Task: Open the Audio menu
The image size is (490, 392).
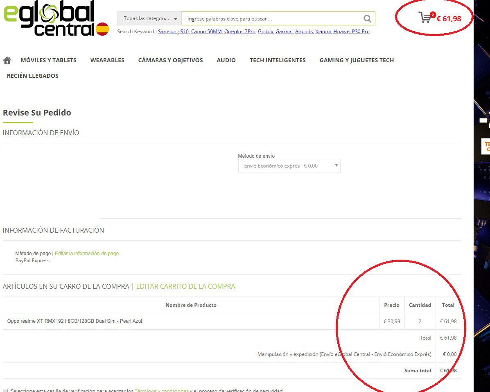Action: pos(226,60)
